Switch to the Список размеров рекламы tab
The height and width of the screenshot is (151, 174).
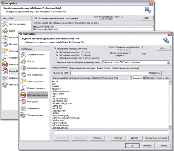(x=82, y=68)
